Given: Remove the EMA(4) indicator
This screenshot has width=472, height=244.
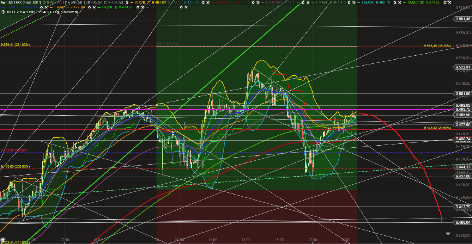Looking at the screenshot, I should tap(354, 2).
